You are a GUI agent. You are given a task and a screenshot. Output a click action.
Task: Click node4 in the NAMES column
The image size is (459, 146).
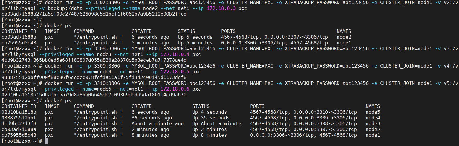pyautogui.click(x=373, y=118)
